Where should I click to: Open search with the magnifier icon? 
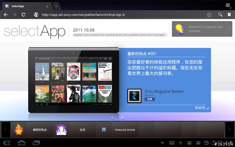tap(220, 15)
